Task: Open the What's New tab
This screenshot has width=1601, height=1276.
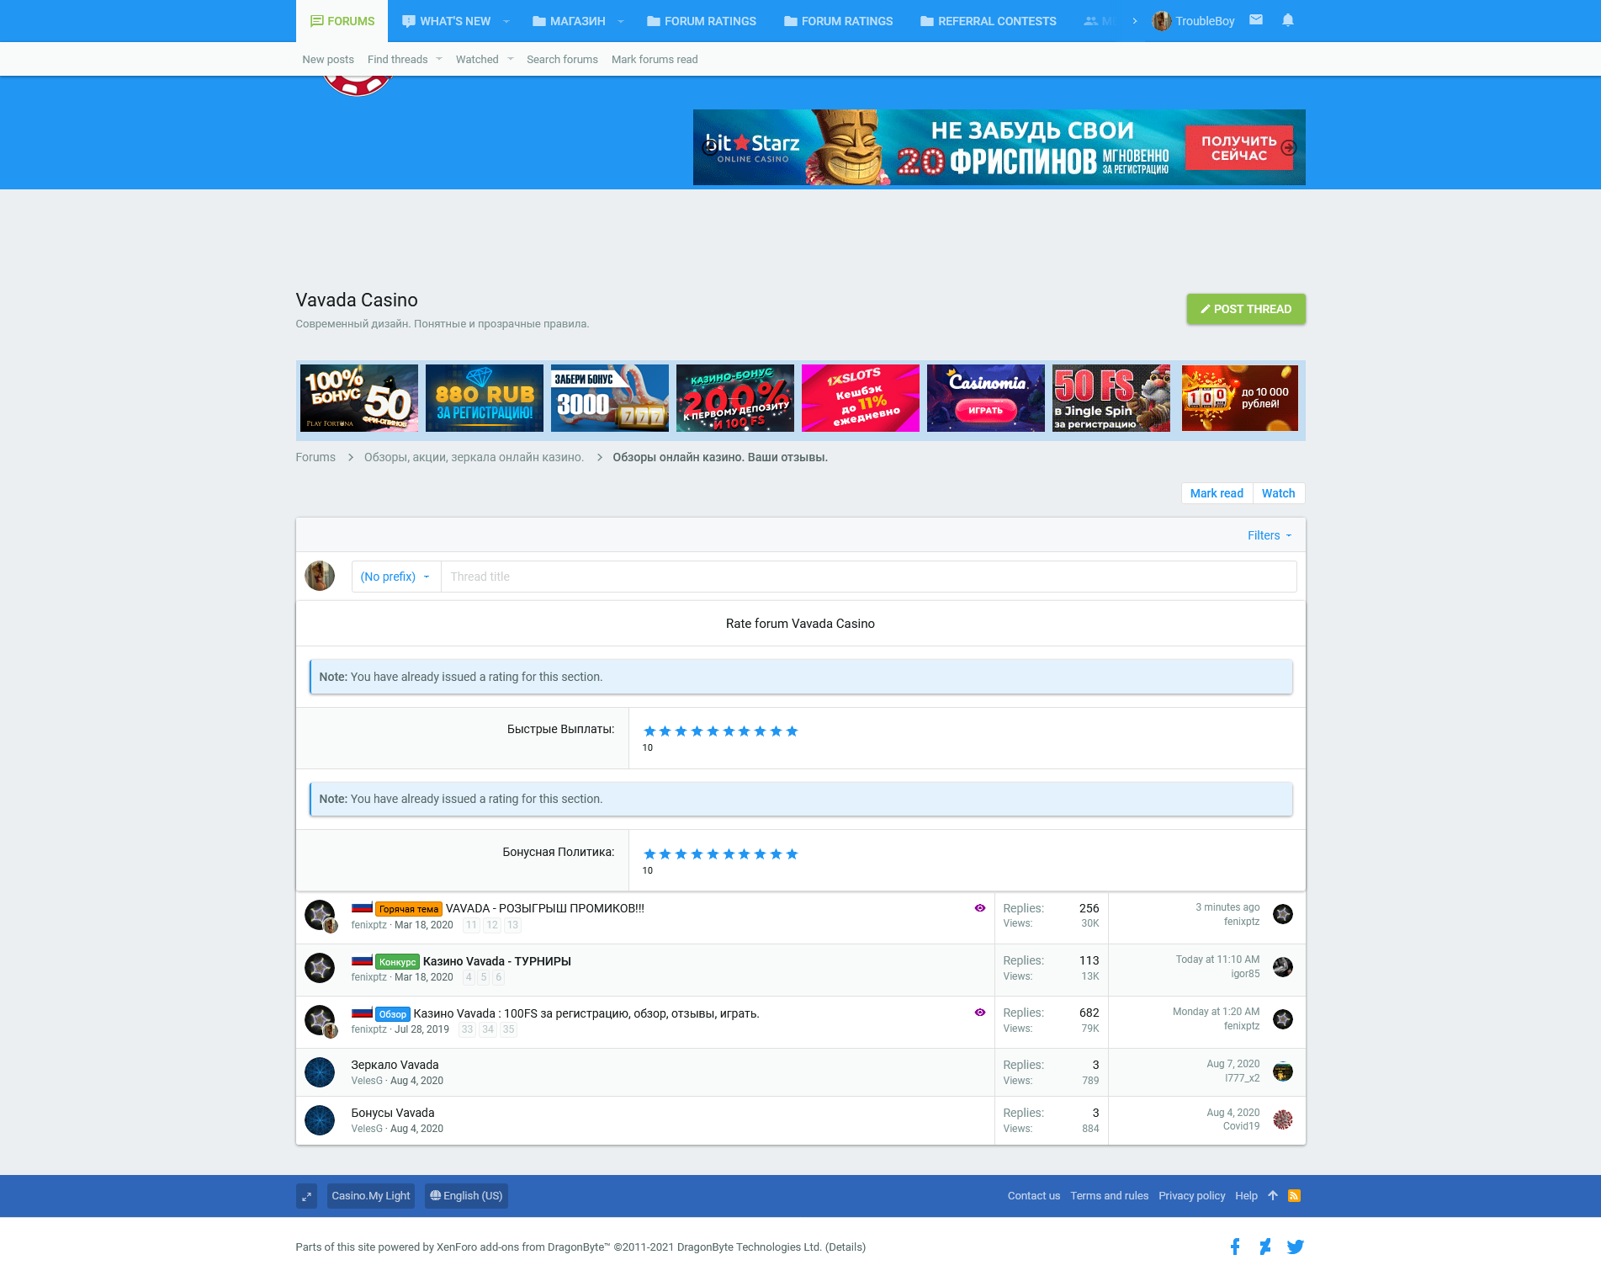Action: [446, 21]
